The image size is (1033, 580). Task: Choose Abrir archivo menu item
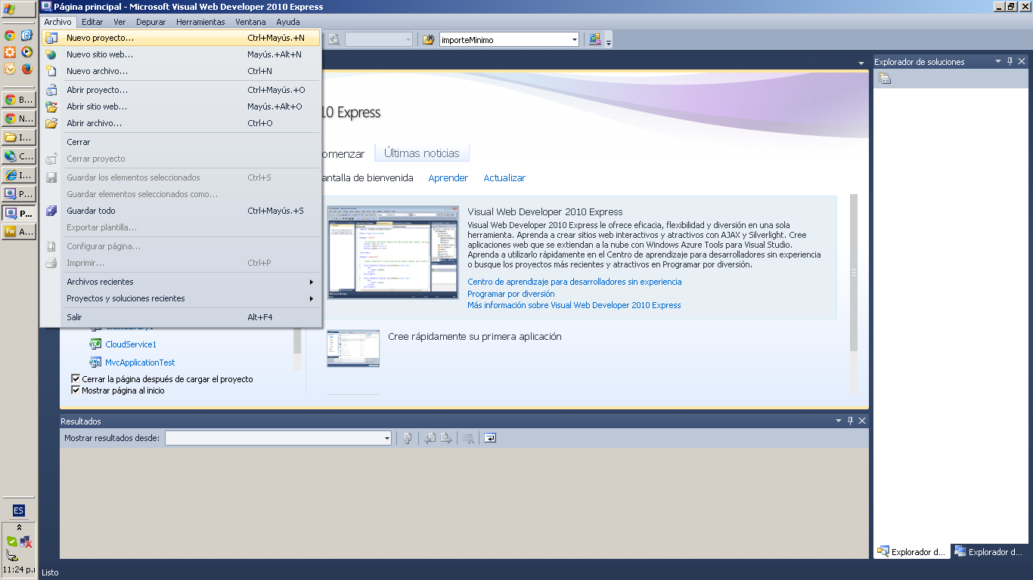181,123
